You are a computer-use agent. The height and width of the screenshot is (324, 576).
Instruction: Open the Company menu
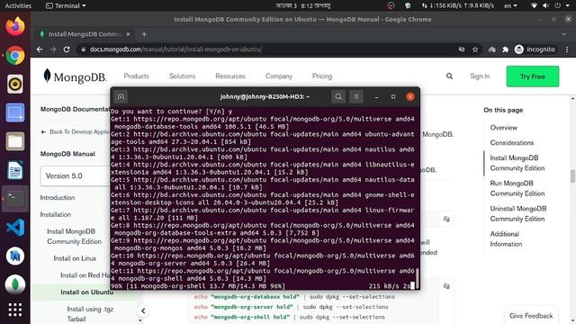coord(279,76)
